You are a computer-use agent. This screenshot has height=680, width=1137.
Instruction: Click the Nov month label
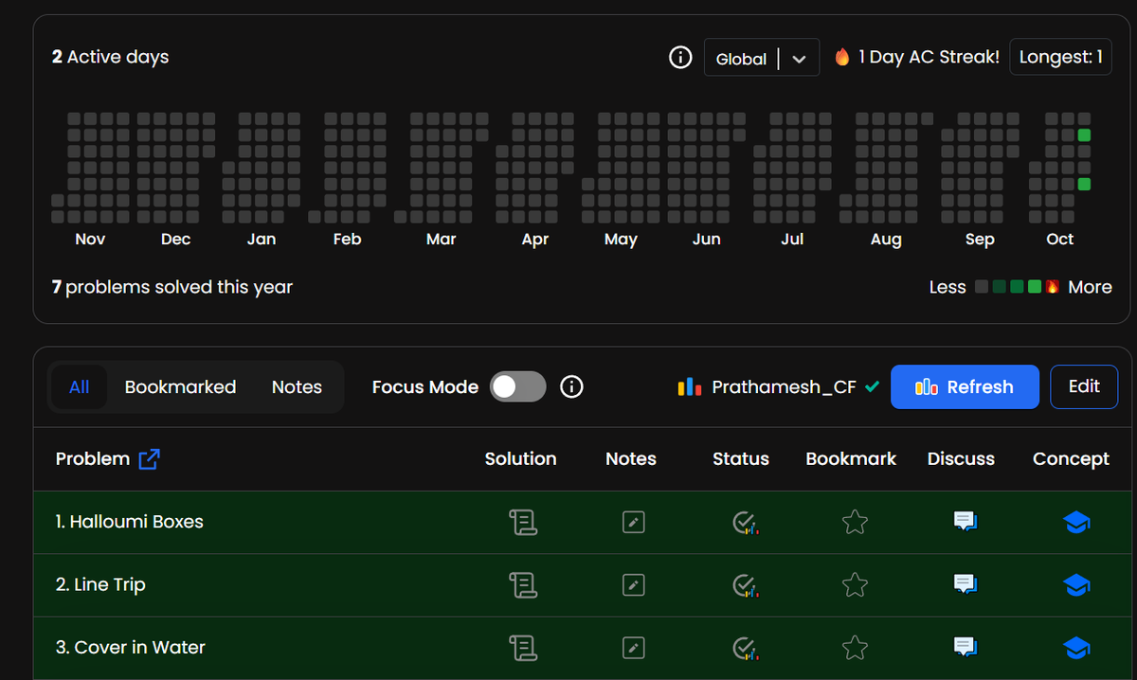pyautogui.click(x=90, y=240)
